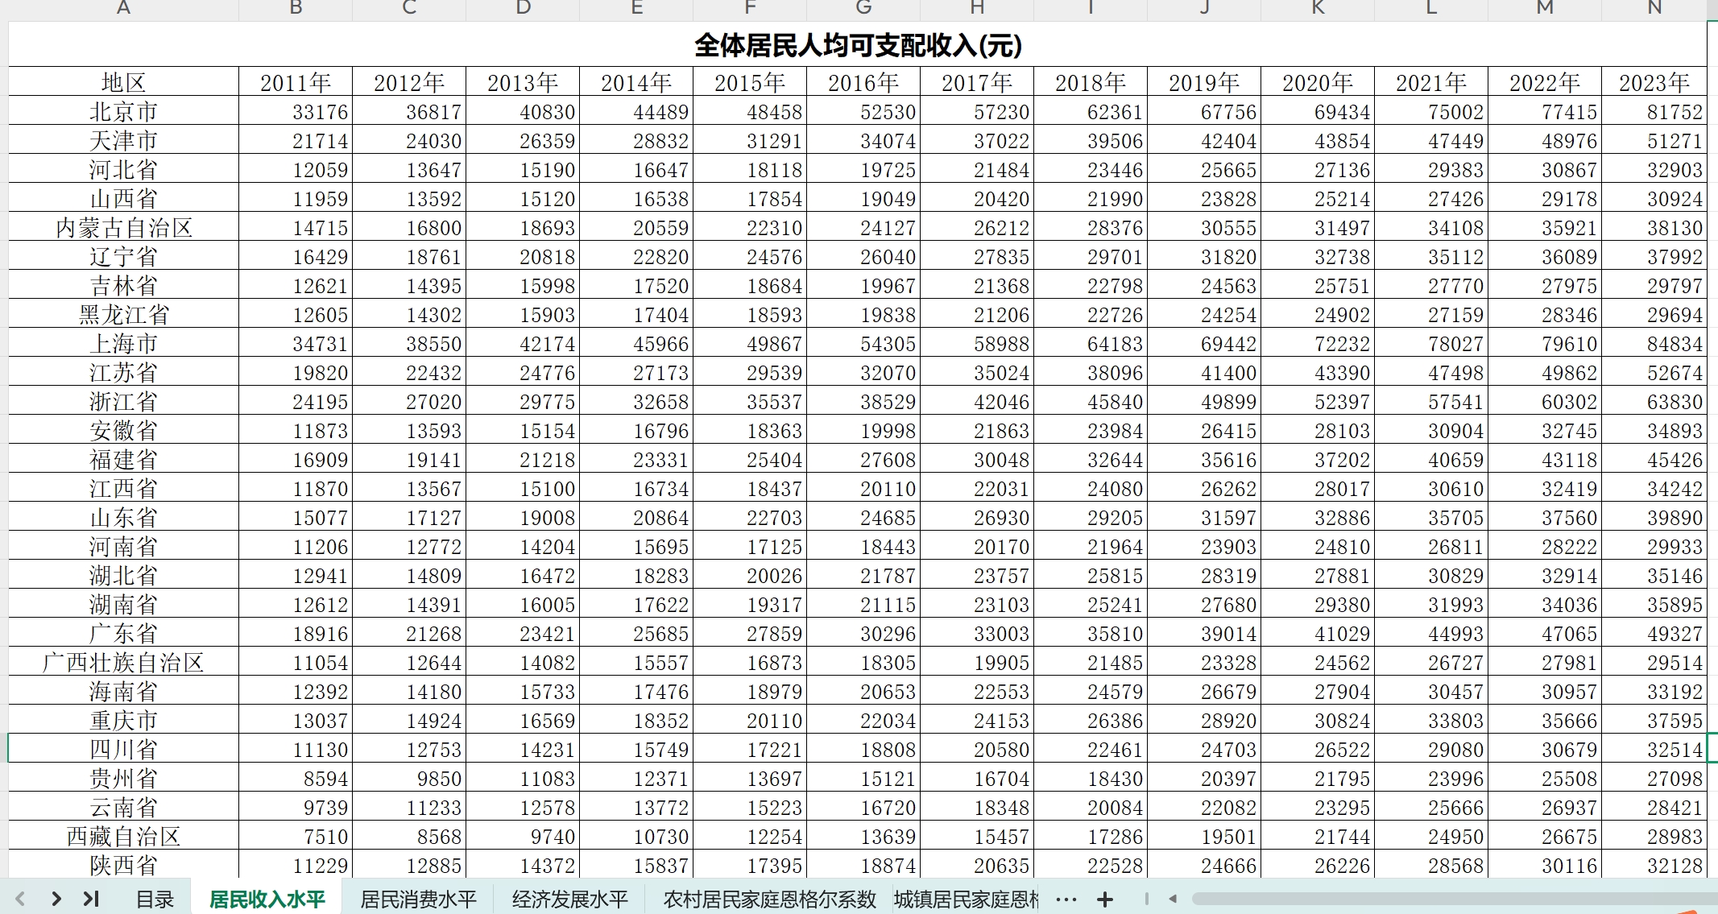Open 城镇居民家庭恩格尔系数 sheet tab
The width and height of the screenshot is (1718, 914).
click(x=966, y=900)
